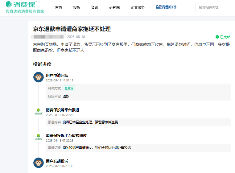Screen dimensions: 235x173
Task: Open 企业服务 in the navigation
Action: (138, 7)
